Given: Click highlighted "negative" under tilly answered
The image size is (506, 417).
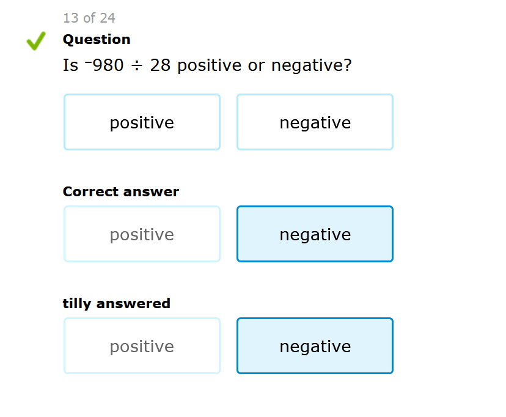Looking at the screenshot, I should click(315, 346).
